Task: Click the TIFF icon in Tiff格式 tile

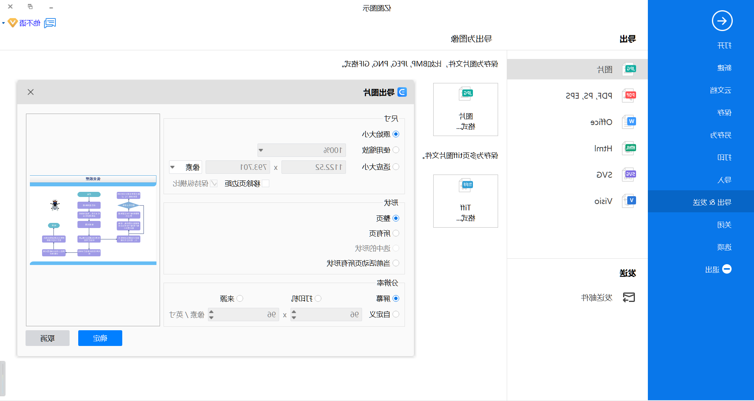Action: [x=466, y=185]
